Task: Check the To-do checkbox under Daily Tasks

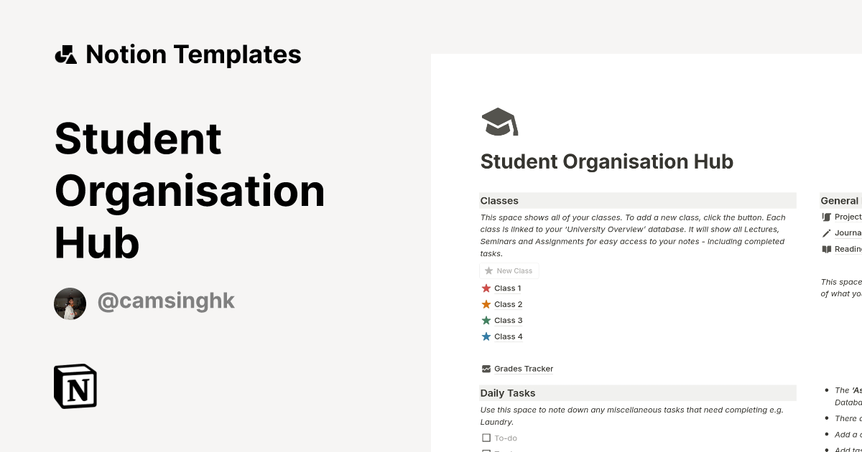Action: (x=486, y=438)
